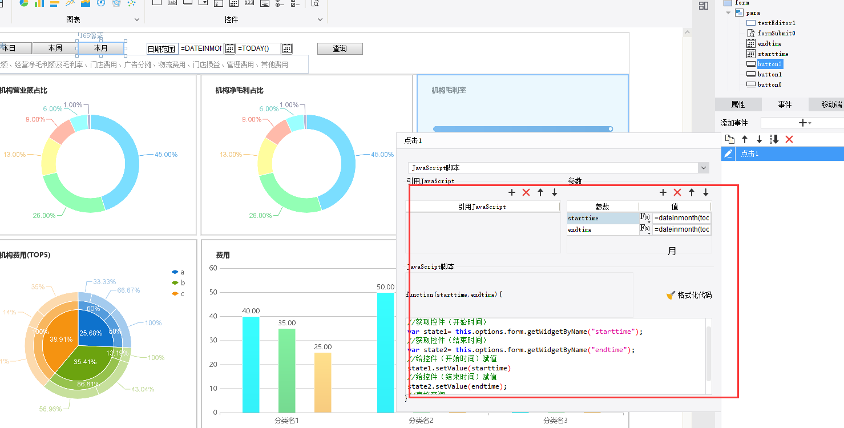Screen dimensions: 844x428
Task: Switch to the 属性 properties tab
Action: 738,104
